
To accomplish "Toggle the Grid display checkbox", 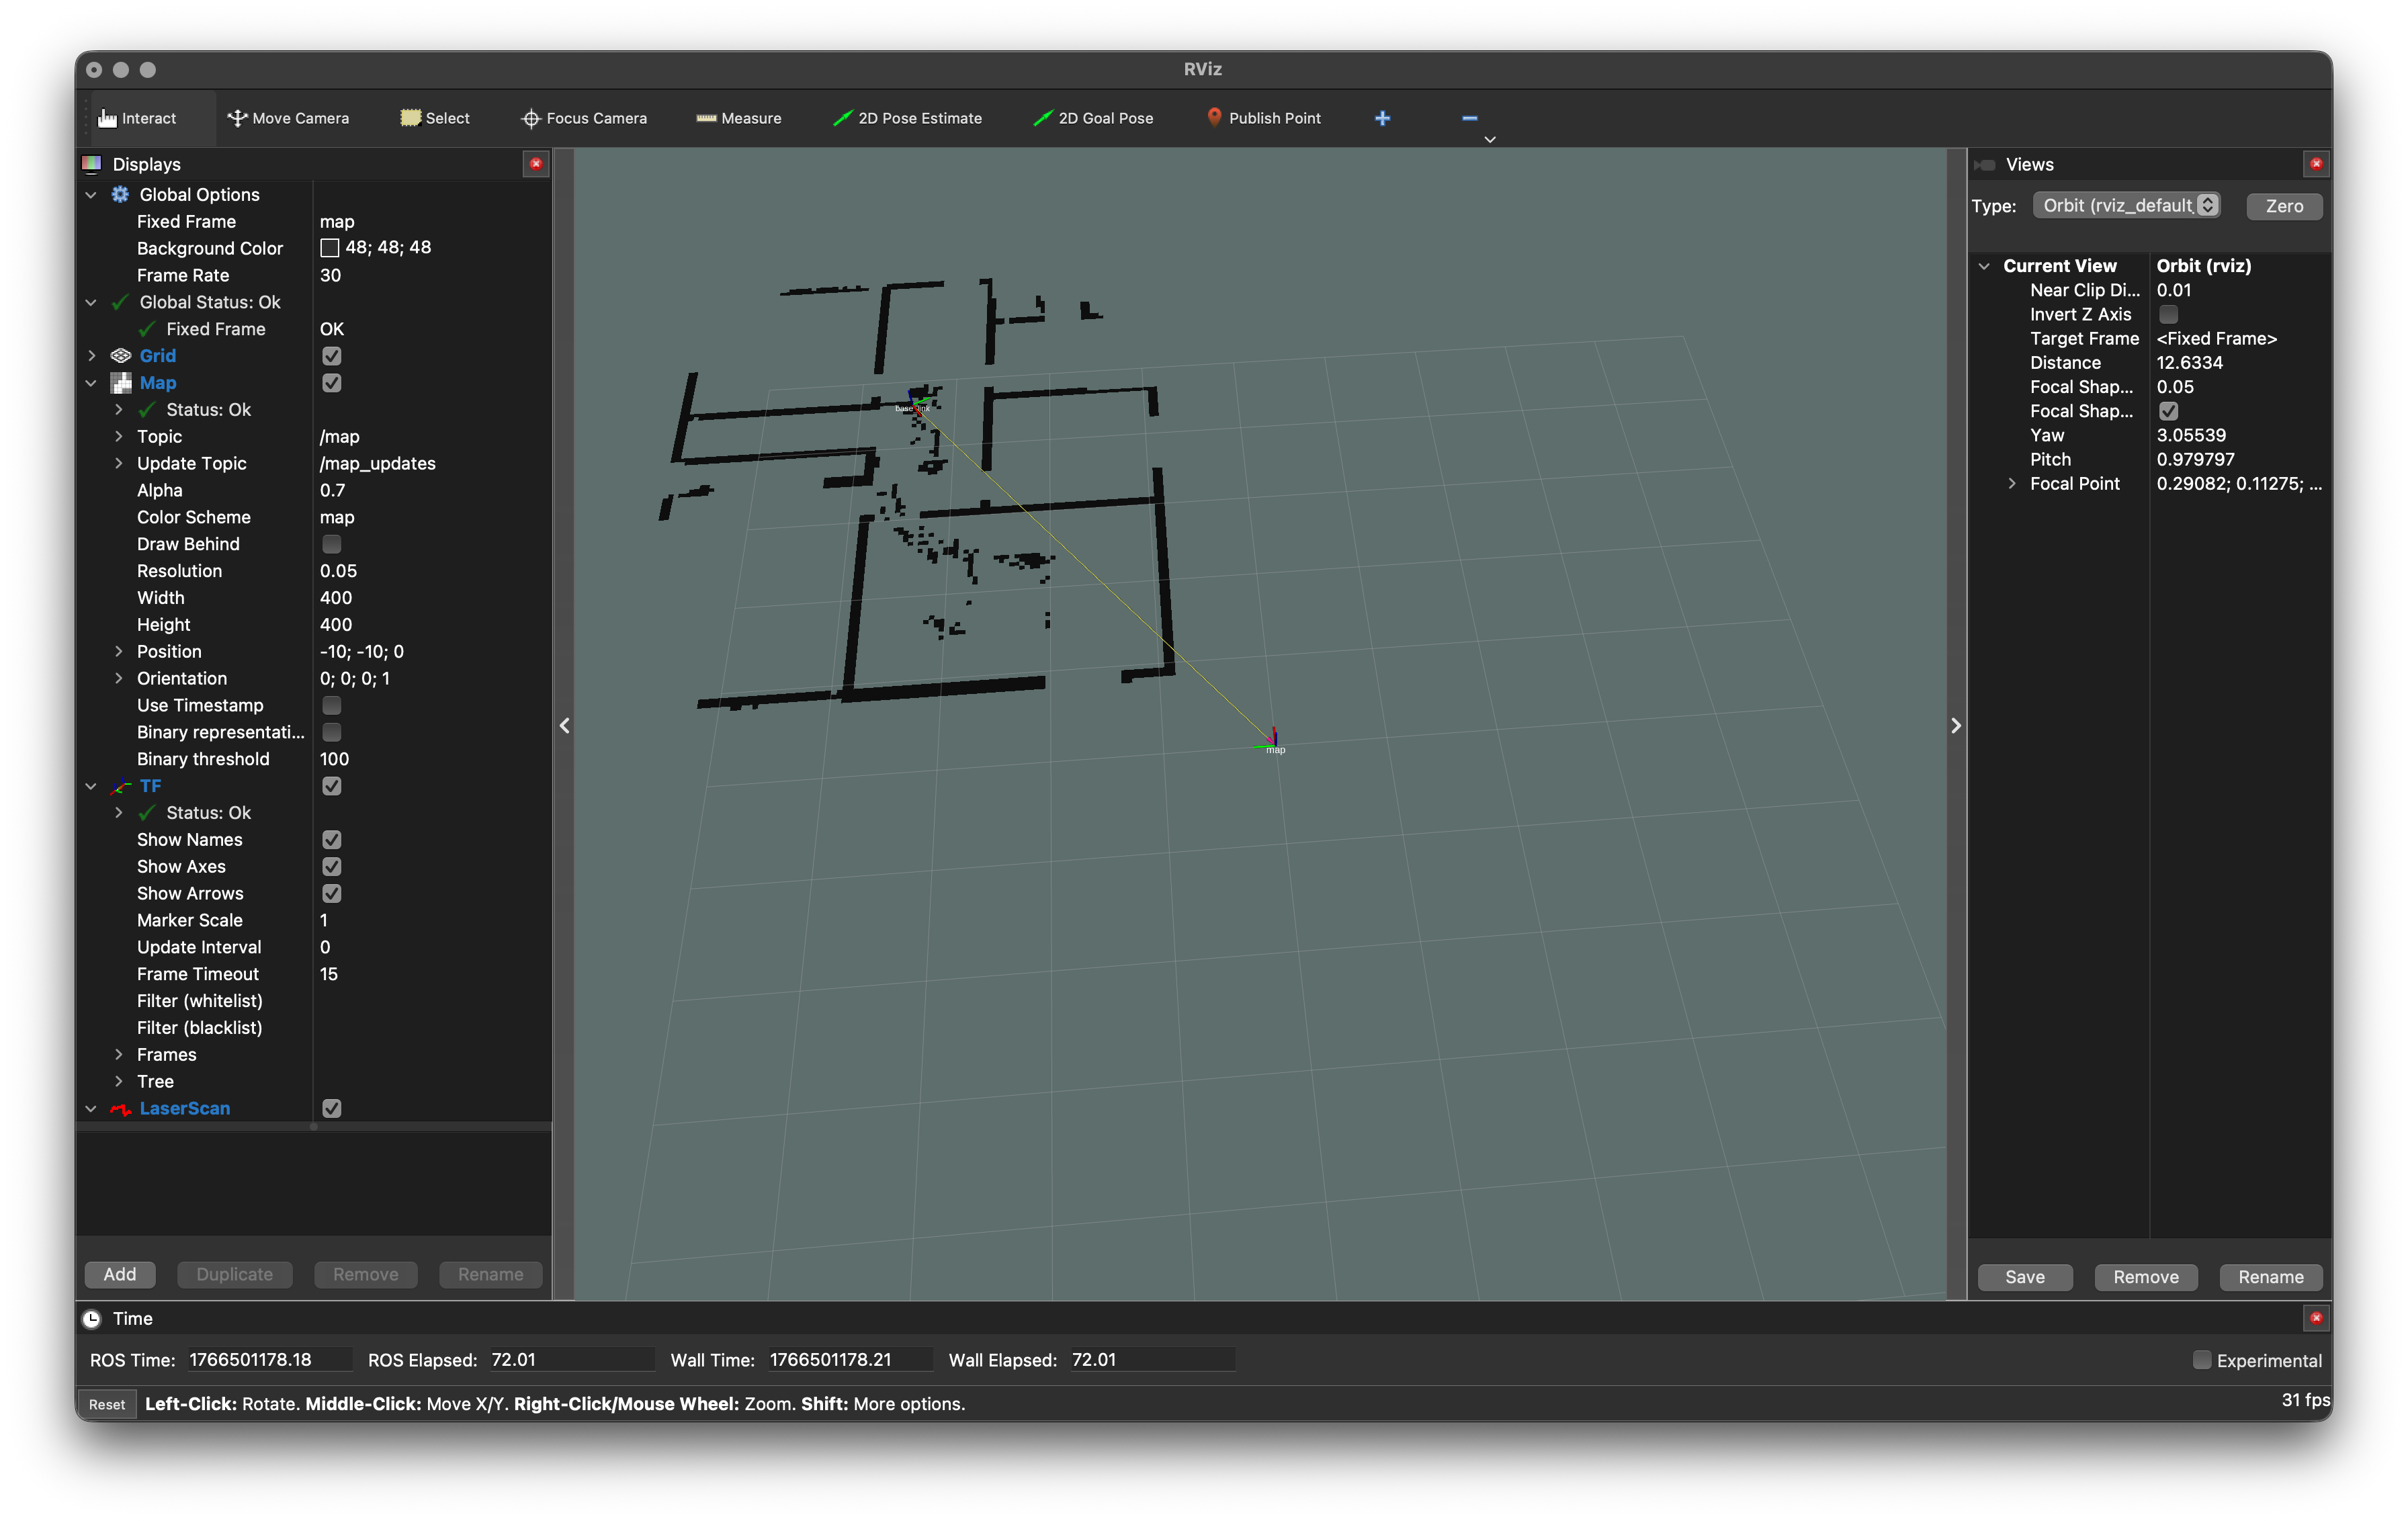I will click(x=332, y=356).
